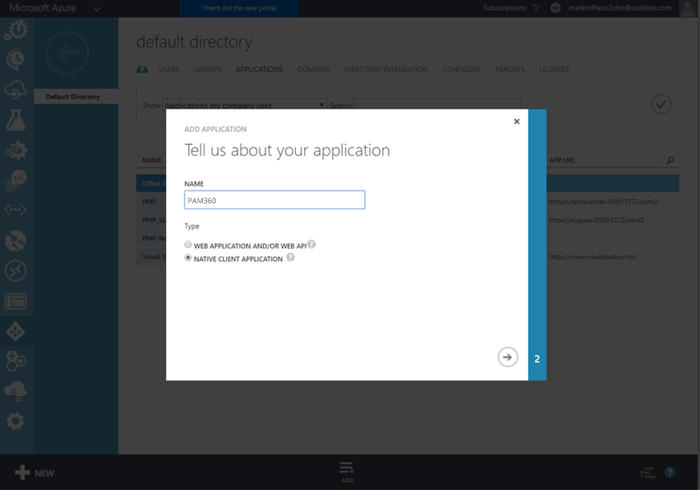The image size is (700, 490).
Task: Open the machine learning flask sidebar icon
Action: pos(15,120)
